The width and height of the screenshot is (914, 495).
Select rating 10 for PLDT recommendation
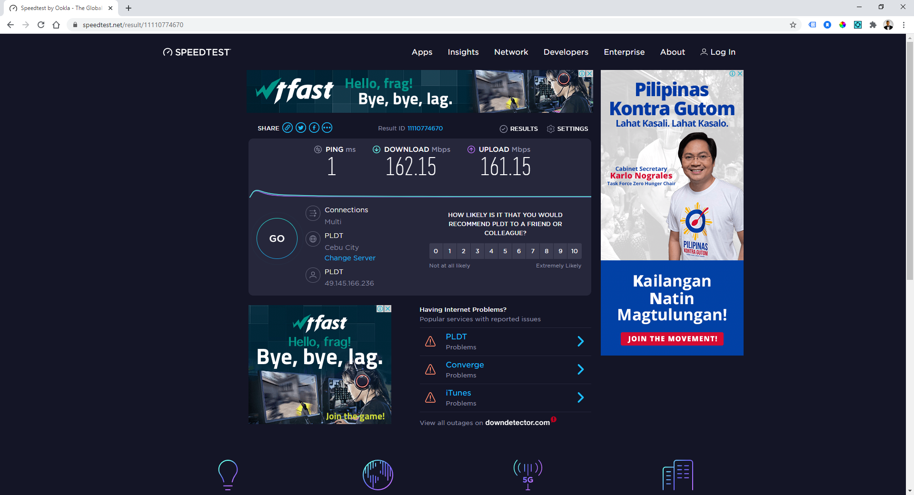[x=575, y=251]
